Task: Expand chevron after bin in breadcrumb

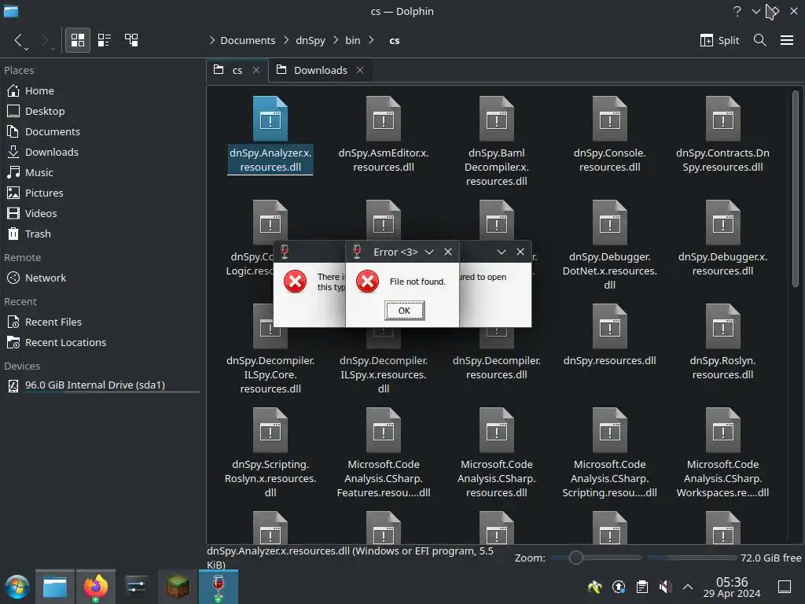Action: pos(371,40)
